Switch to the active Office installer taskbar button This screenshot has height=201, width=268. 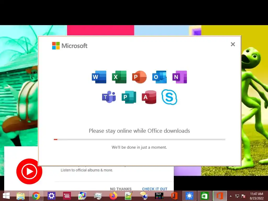point(220,196)
